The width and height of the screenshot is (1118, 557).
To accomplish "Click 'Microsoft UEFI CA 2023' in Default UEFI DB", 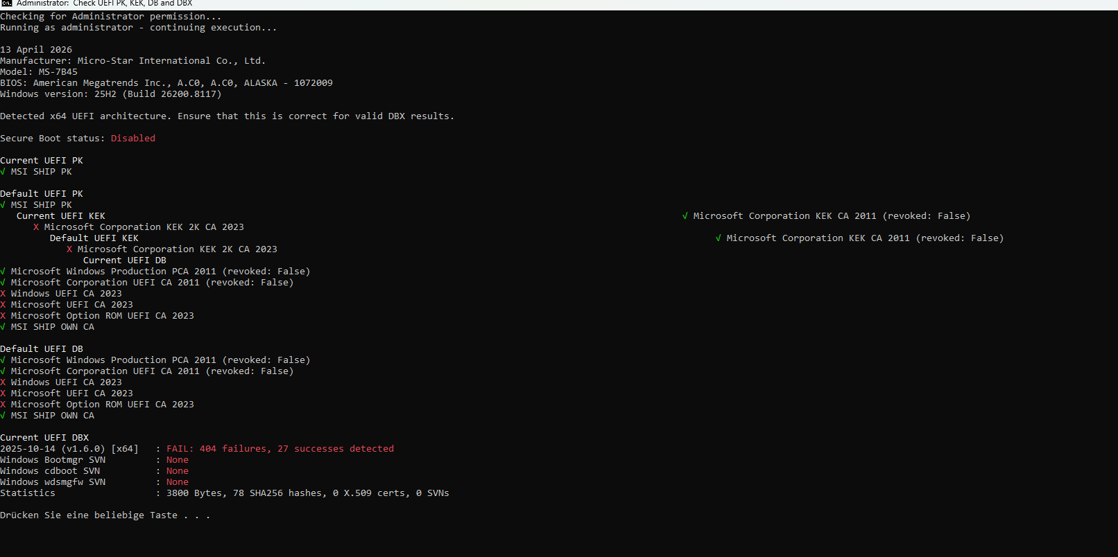I will [72, 394].
